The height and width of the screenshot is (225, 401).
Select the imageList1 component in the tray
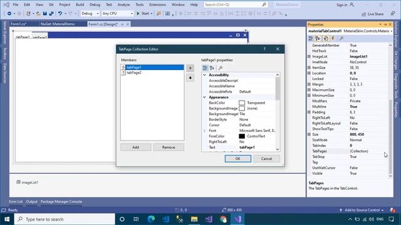click(x=28, y=182)
